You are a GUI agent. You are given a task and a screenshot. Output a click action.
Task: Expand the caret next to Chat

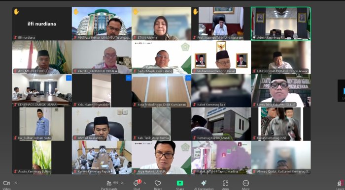[144, 183]
